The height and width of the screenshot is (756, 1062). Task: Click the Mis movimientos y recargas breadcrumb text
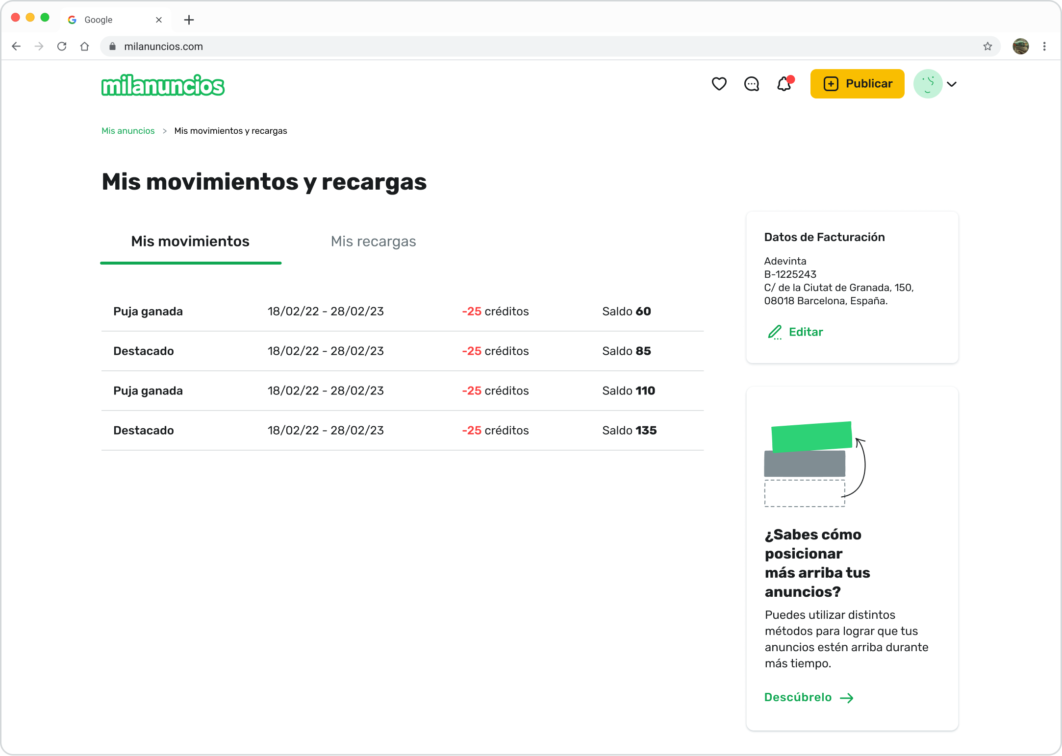[230, 131]
